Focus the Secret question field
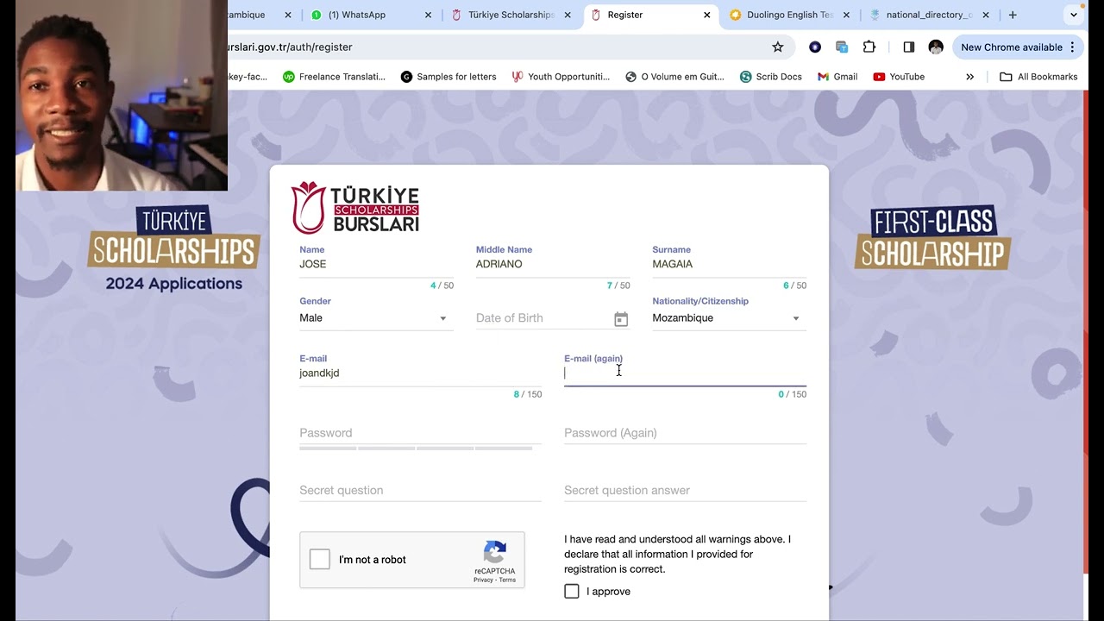The height and width of the screenshot is (621, 1104). point(420,490)
